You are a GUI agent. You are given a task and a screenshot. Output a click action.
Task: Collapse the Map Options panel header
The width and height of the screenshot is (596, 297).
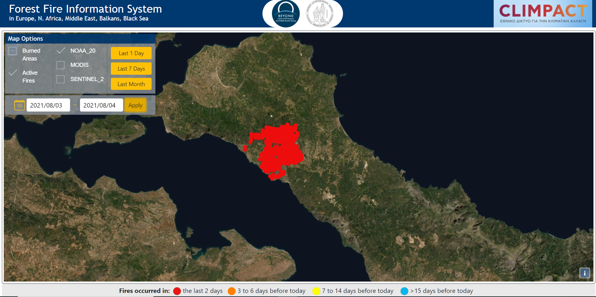click(80, 39)
